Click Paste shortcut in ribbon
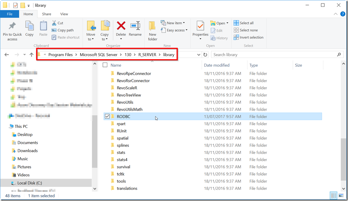 click(65, 37)
